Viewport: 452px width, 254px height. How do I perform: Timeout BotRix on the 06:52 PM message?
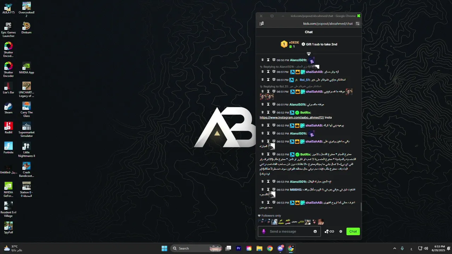click(x=268, y=113)
